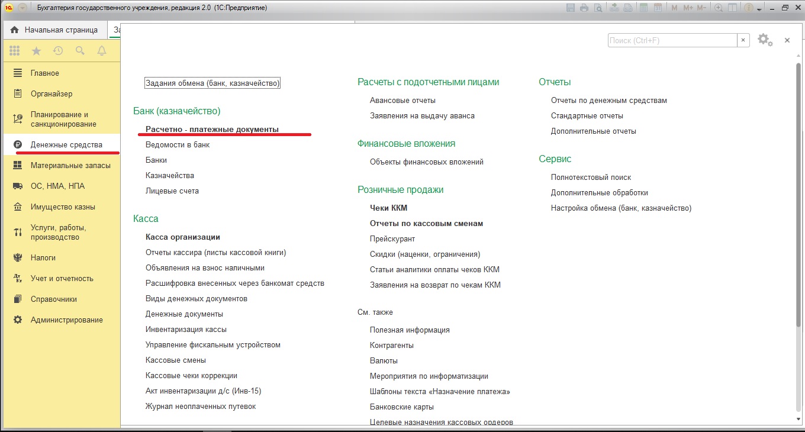Open the 1C main menu dropdown arrow
This screenshot has width=805, height=432.
click(x=22, y=8)
